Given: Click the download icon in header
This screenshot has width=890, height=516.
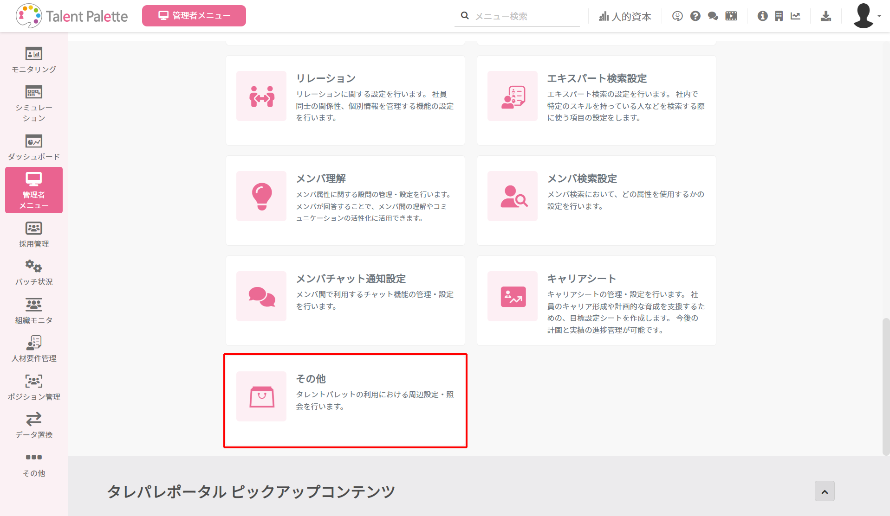Looking at the screenshot, I should point(825,16).
